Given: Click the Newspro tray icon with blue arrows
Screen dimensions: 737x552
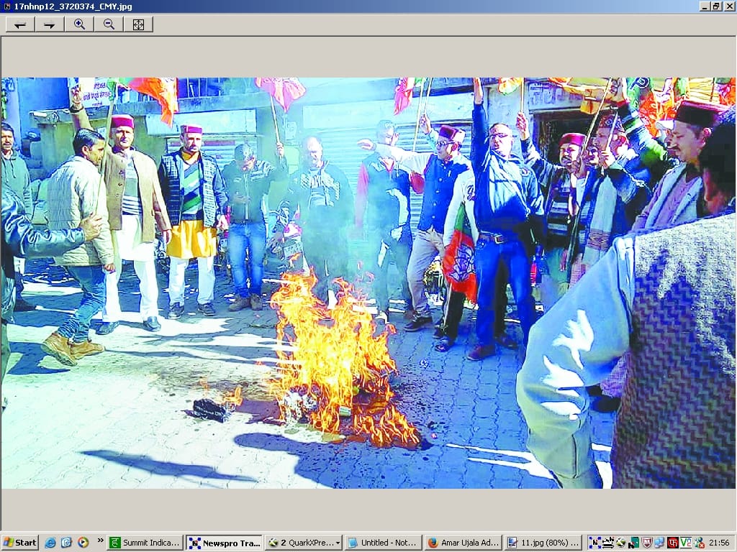Looking at the screenshot, I should tap(595, 543).
